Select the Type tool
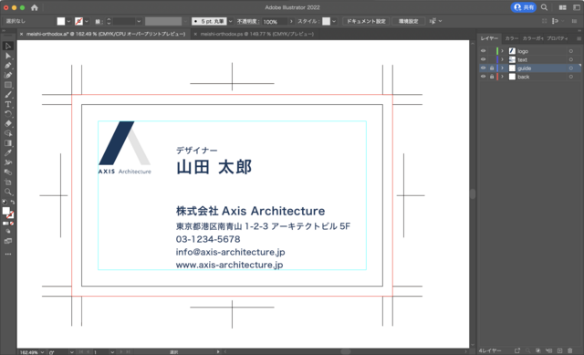The image size is (584, 355). pos(8,104)
